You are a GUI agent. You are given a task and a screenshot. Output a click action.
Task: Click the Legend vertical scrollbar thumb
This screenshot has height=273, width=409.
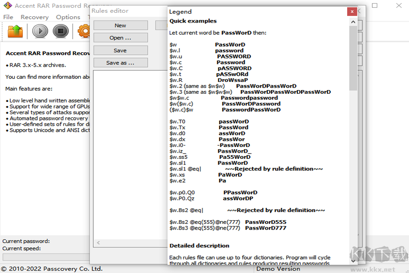(353, 57)
